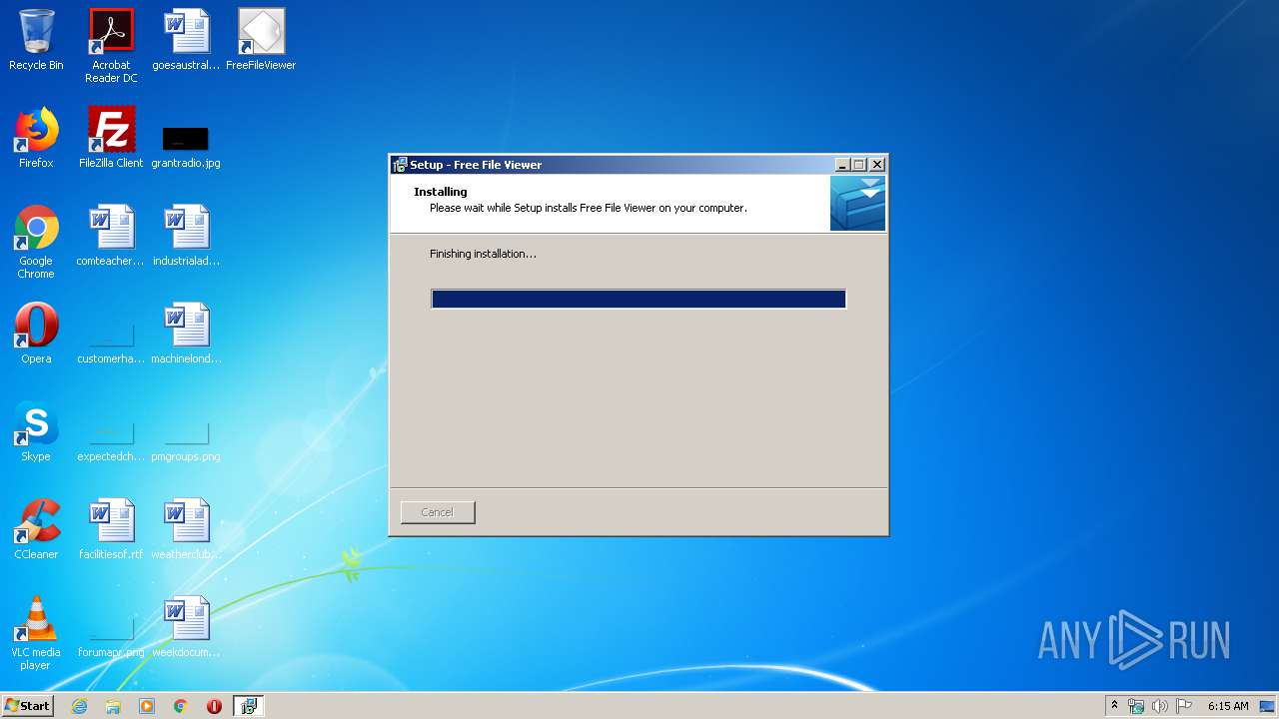This screenshot has width=1279, height=719.
Task: Launch CCleaner desktop shortcut
Action: tap(36, 529)
